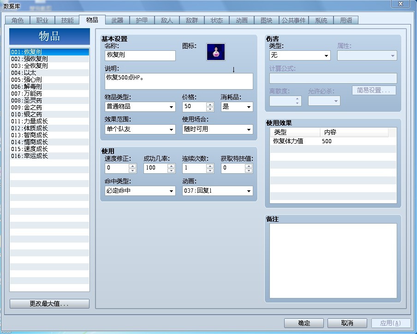Open the 公共事件 tab
The width and height of the screenshot is (417, 334).
point(293,20)
